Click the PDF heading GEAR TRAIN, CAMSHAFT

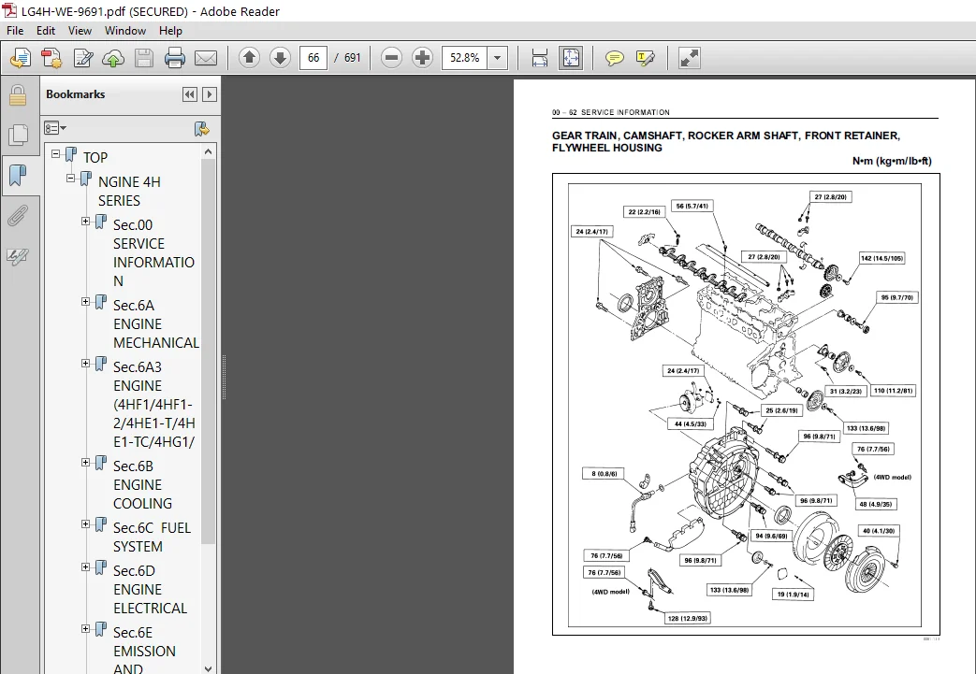point(726,142)
